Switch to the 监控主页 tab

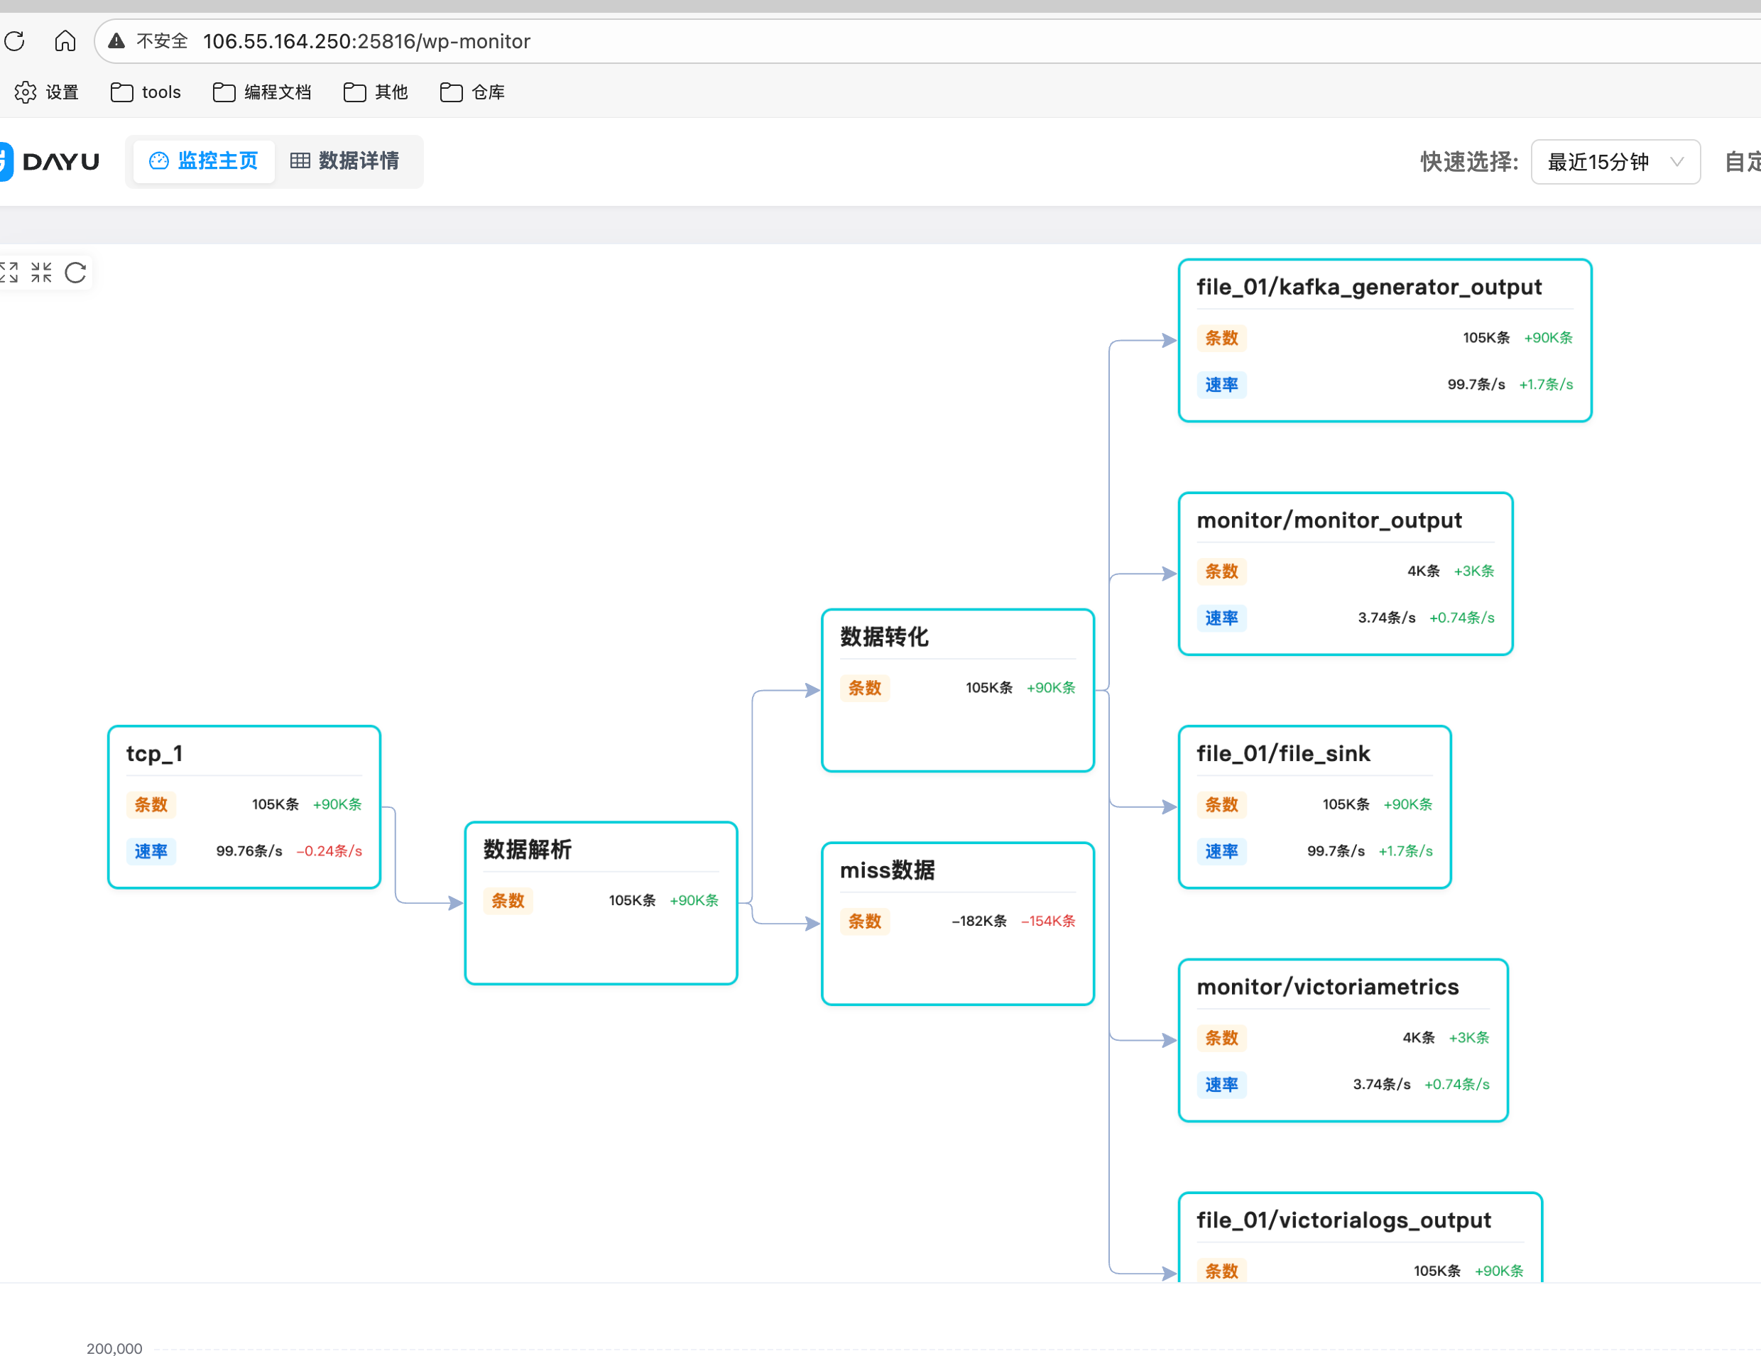(x=204, y=161)
